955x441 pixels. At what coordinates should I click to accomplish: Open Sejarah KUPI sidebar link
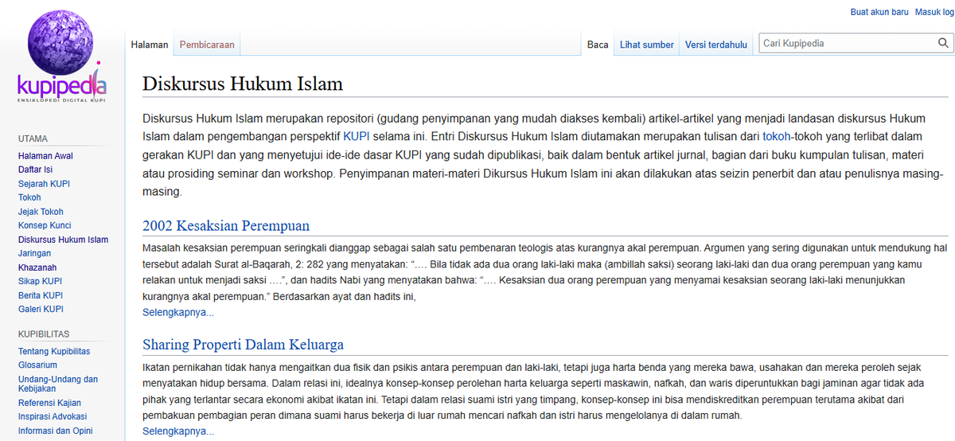click(x=44, y=184)
